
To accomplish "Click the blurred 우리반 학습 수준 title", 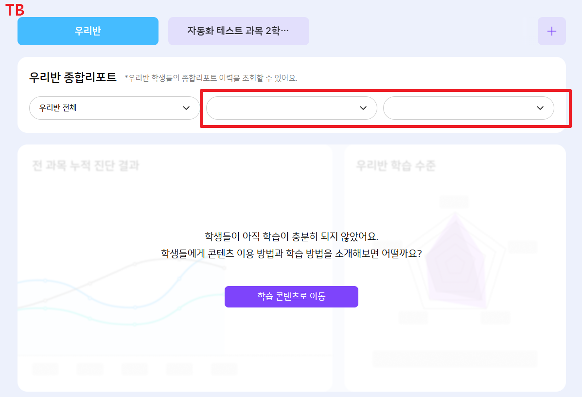I will [x=396, y=165].
